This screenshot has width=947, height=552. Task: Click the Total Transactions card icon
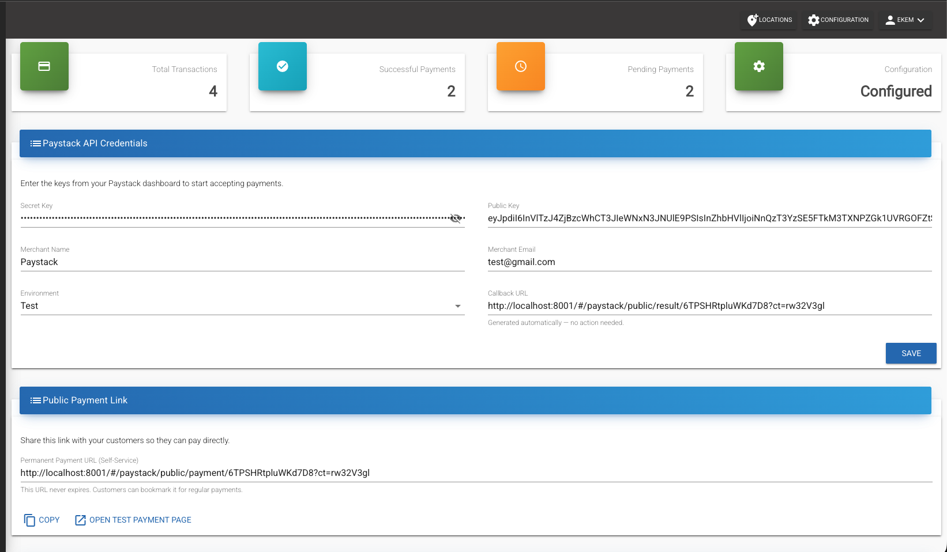[x=44, y=66]
